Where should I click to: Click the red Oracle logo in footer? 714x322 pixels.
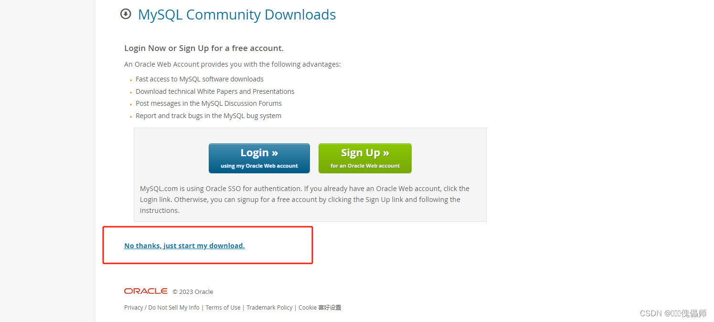pyautogui.click(x=146, y=291)
